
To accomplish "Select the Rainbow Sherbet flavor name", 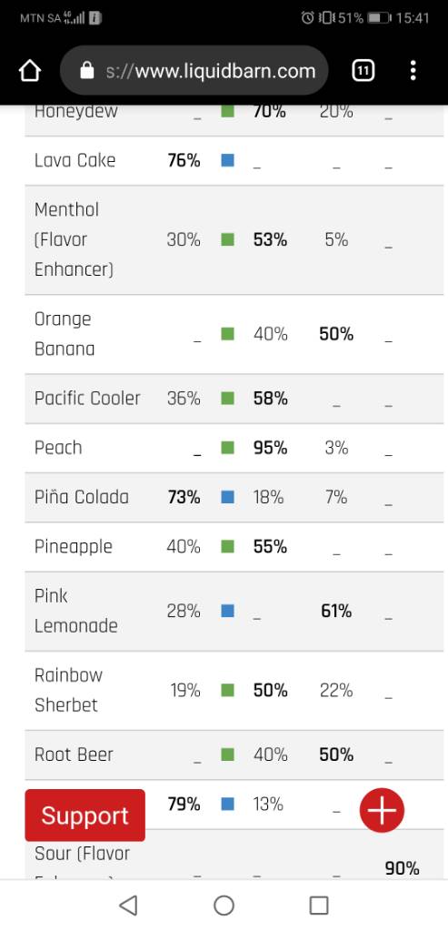I will (69, 690).
